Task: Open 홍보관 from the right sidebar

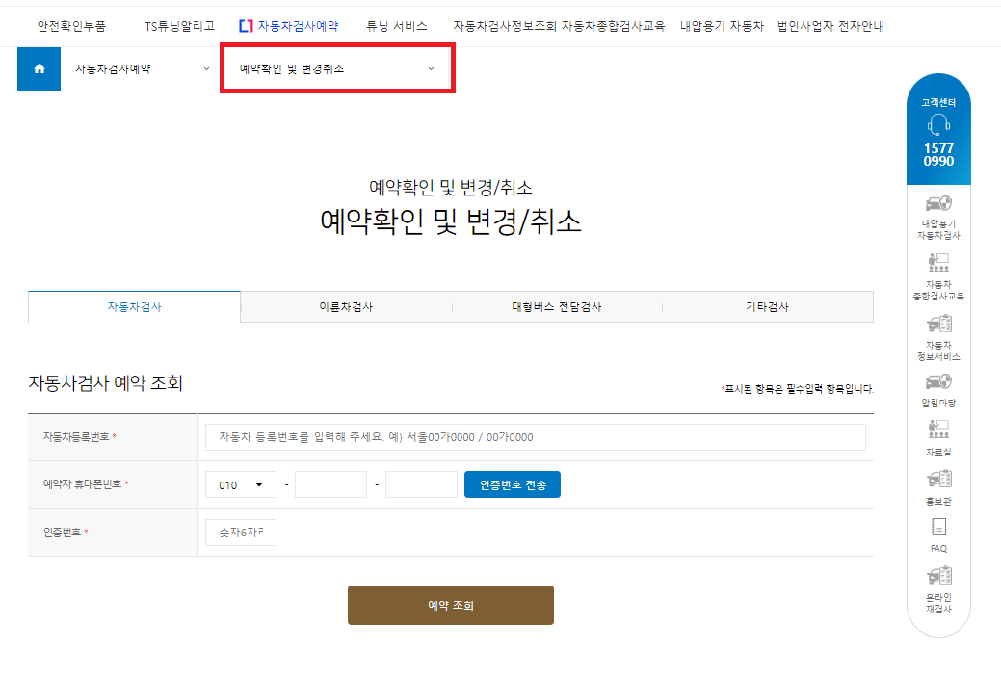Action: tap(937, 489)
